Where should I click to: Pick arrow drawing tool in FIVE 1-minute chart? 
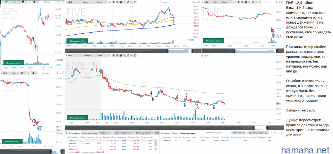click(128, 55)
